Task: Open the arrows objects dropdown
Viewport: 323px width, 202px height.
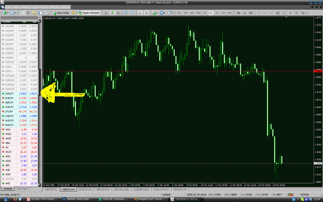Action: (304, 13)
